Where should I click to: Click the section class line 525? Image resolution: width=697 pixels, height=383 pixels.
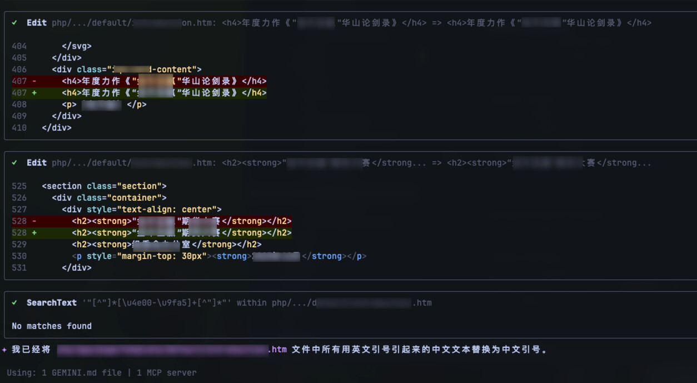pyautogui.click(x=104, y=186)
